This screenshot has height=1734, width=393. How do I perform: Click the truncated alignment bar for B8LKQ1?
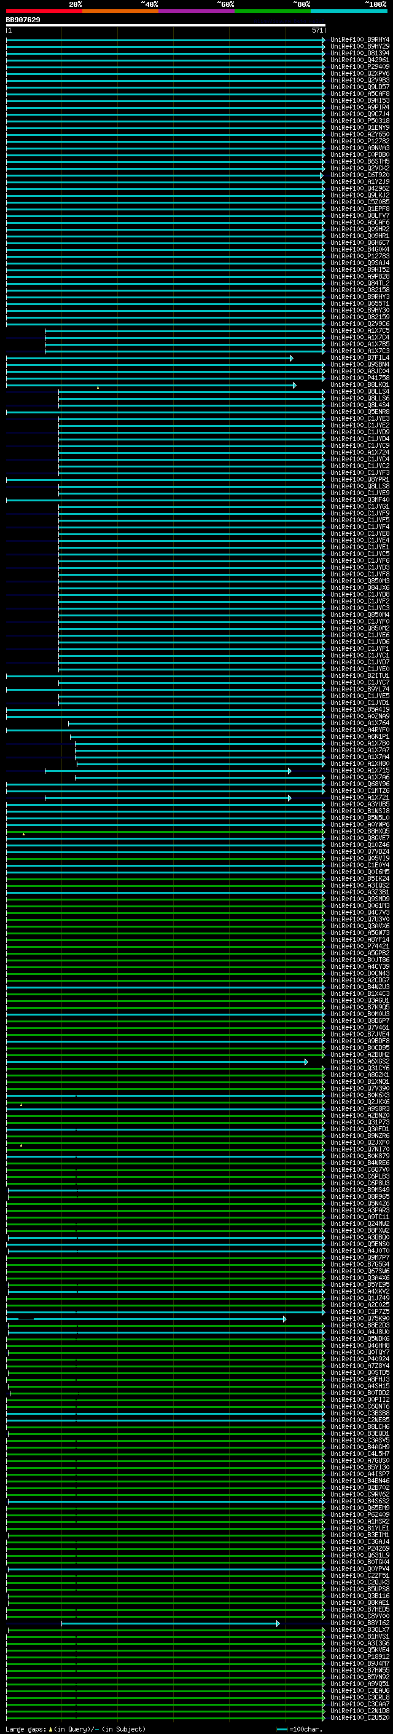pyautogui.click(x=151, y=385)
